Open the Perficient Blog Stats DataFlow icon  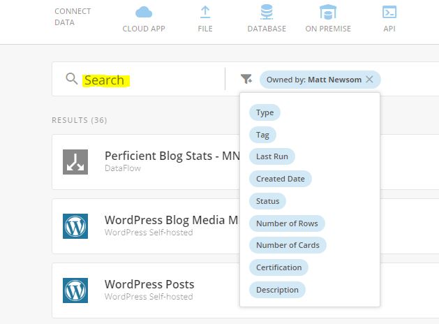pos(75,162)
